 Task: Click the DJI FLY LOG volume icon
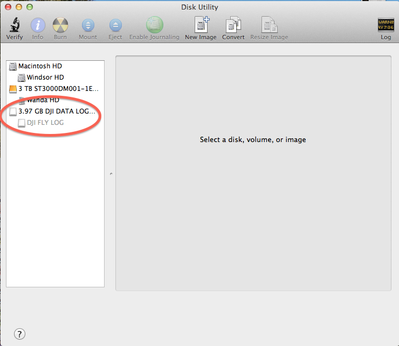(22, 123)
